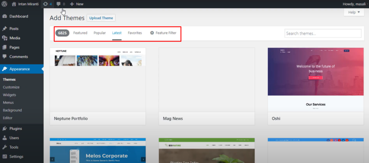Click the Mag News theme name
Viewport: 369px width, 163px height.
click(x=173, y=119)
